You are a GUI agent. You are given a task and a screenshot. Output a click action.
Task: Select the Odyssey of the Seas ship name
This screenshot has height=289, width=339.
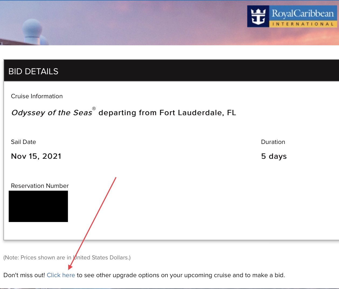[x=52, y=112]
